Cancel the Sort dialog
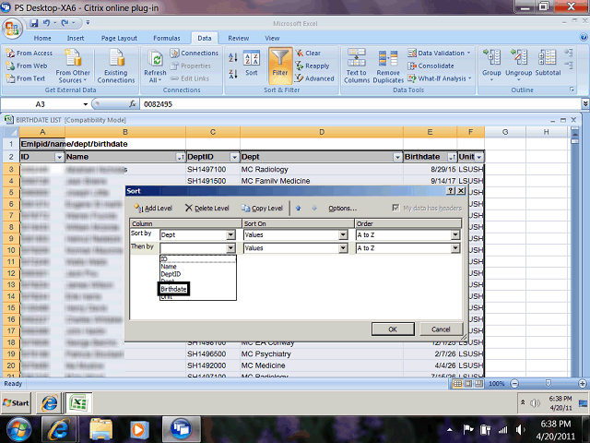Screen dimensions: 590x443 441,329
